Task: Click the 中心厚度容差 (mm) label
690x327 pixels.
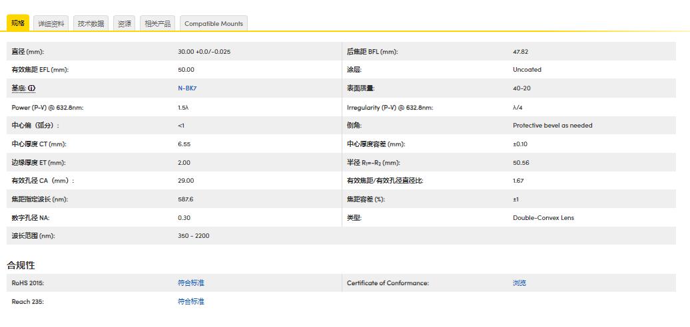Action: (376, 144)
